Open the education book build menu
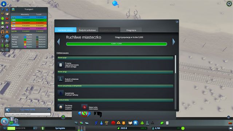The width and height of the screenshot is (233, 131). click(x=130, y=123)
